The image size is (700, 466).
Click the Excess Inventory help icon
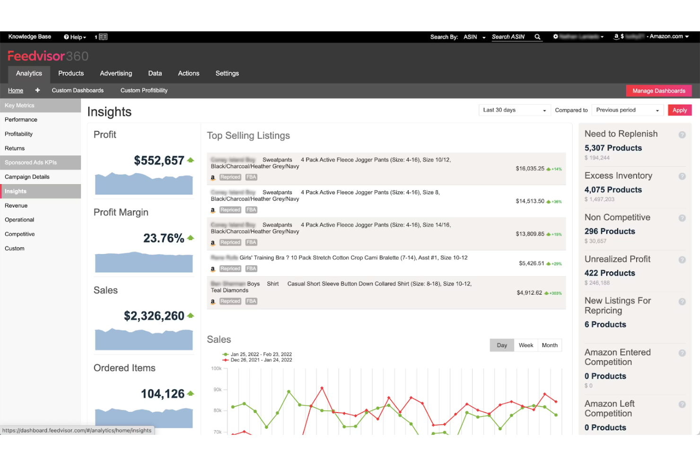[682, 176]
